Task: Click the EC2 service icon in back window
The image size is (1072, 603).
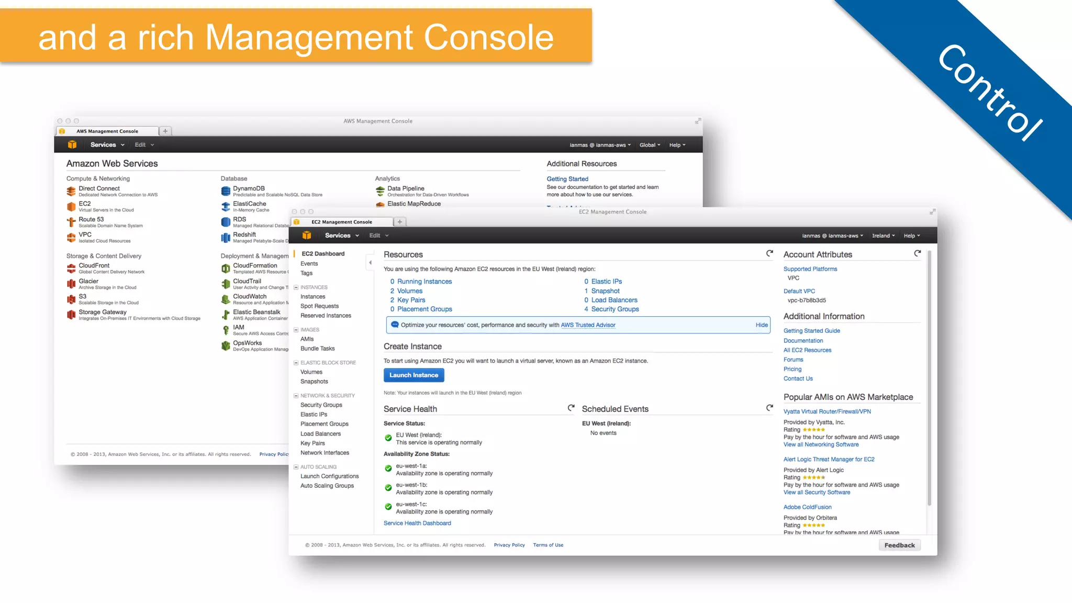Action: coord(71,207)
